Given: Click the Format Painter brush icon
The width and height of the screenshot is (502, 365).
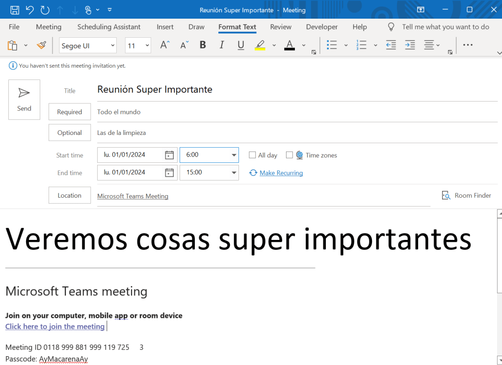Looking at the screenshot, I should 41,46.
